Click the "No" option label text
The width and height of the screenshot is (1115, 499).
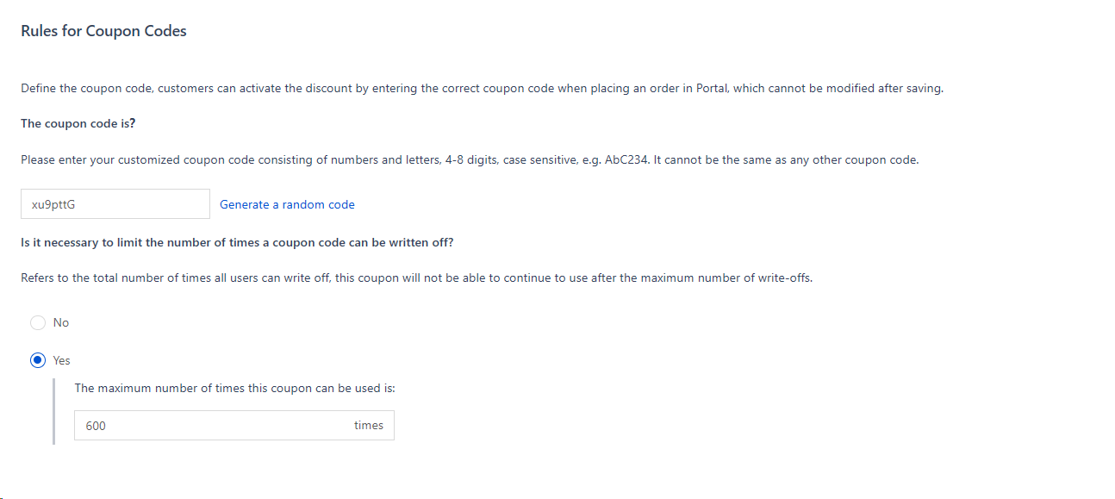[x=61, y=322]
